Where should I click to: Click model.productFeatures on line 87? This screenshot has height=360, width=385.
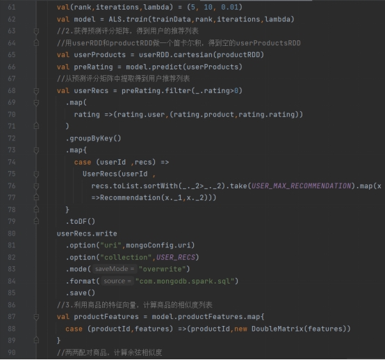click(x=197, y=317)
